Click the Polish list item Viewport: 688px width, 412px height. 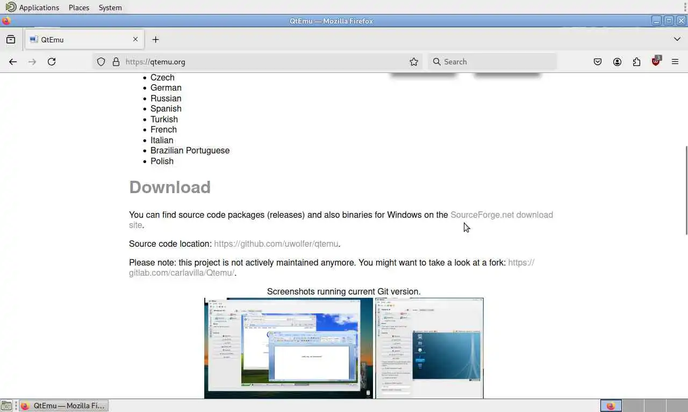pos(162,161)
